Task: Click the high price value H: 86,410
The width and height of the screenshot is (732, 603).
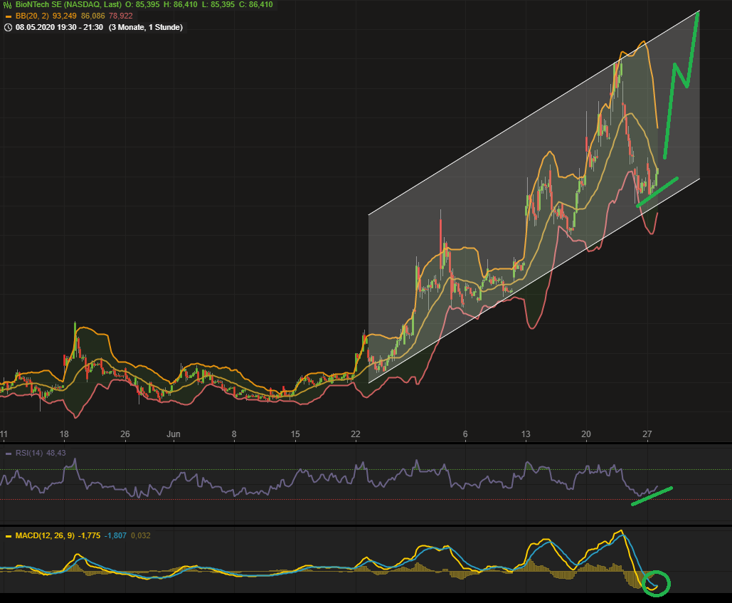Action: [x=180, y=5]
